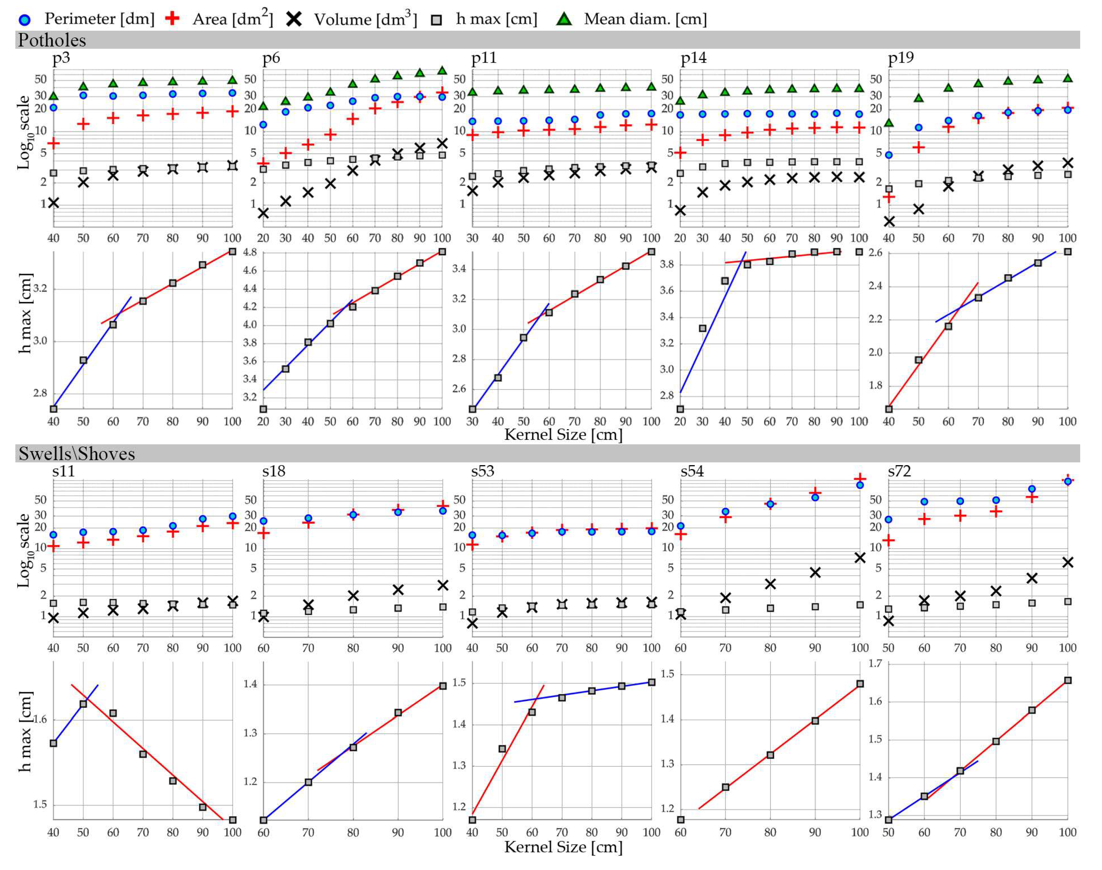
Task: Click the s54 subplot title
Action: [692, 471]
